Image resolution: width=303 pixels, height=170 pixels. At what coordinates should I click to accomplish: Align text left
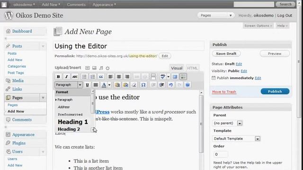click(x=110, y=76)
